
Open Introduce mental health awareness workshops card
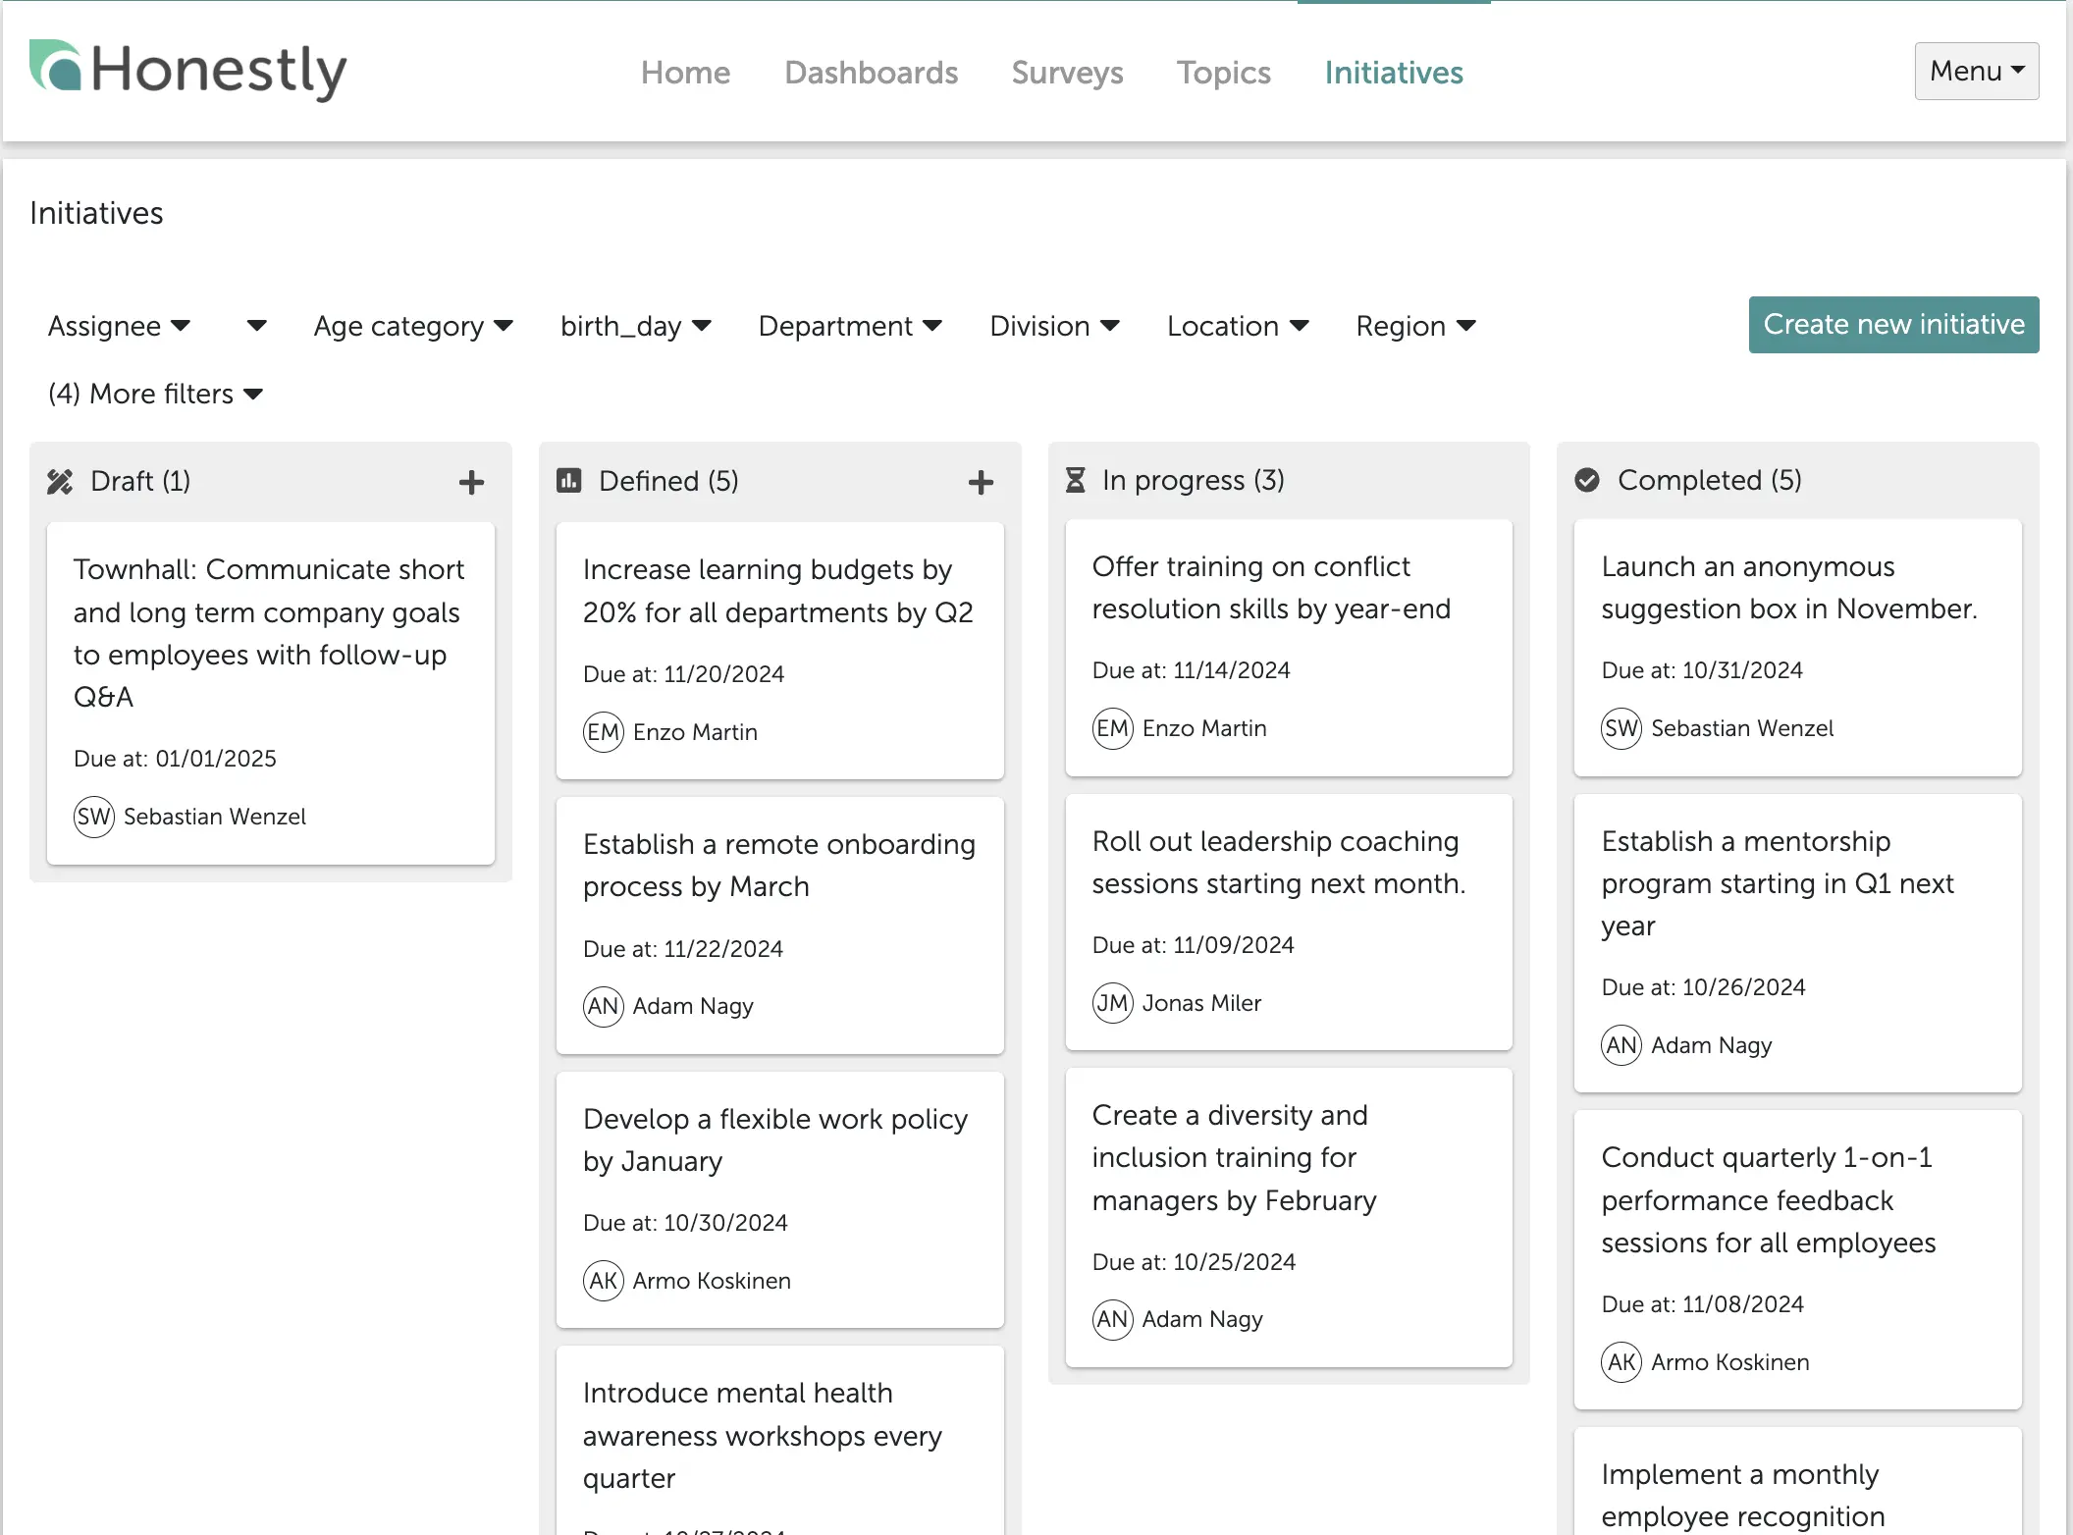pyautogui.click(x=780, y=1440)
